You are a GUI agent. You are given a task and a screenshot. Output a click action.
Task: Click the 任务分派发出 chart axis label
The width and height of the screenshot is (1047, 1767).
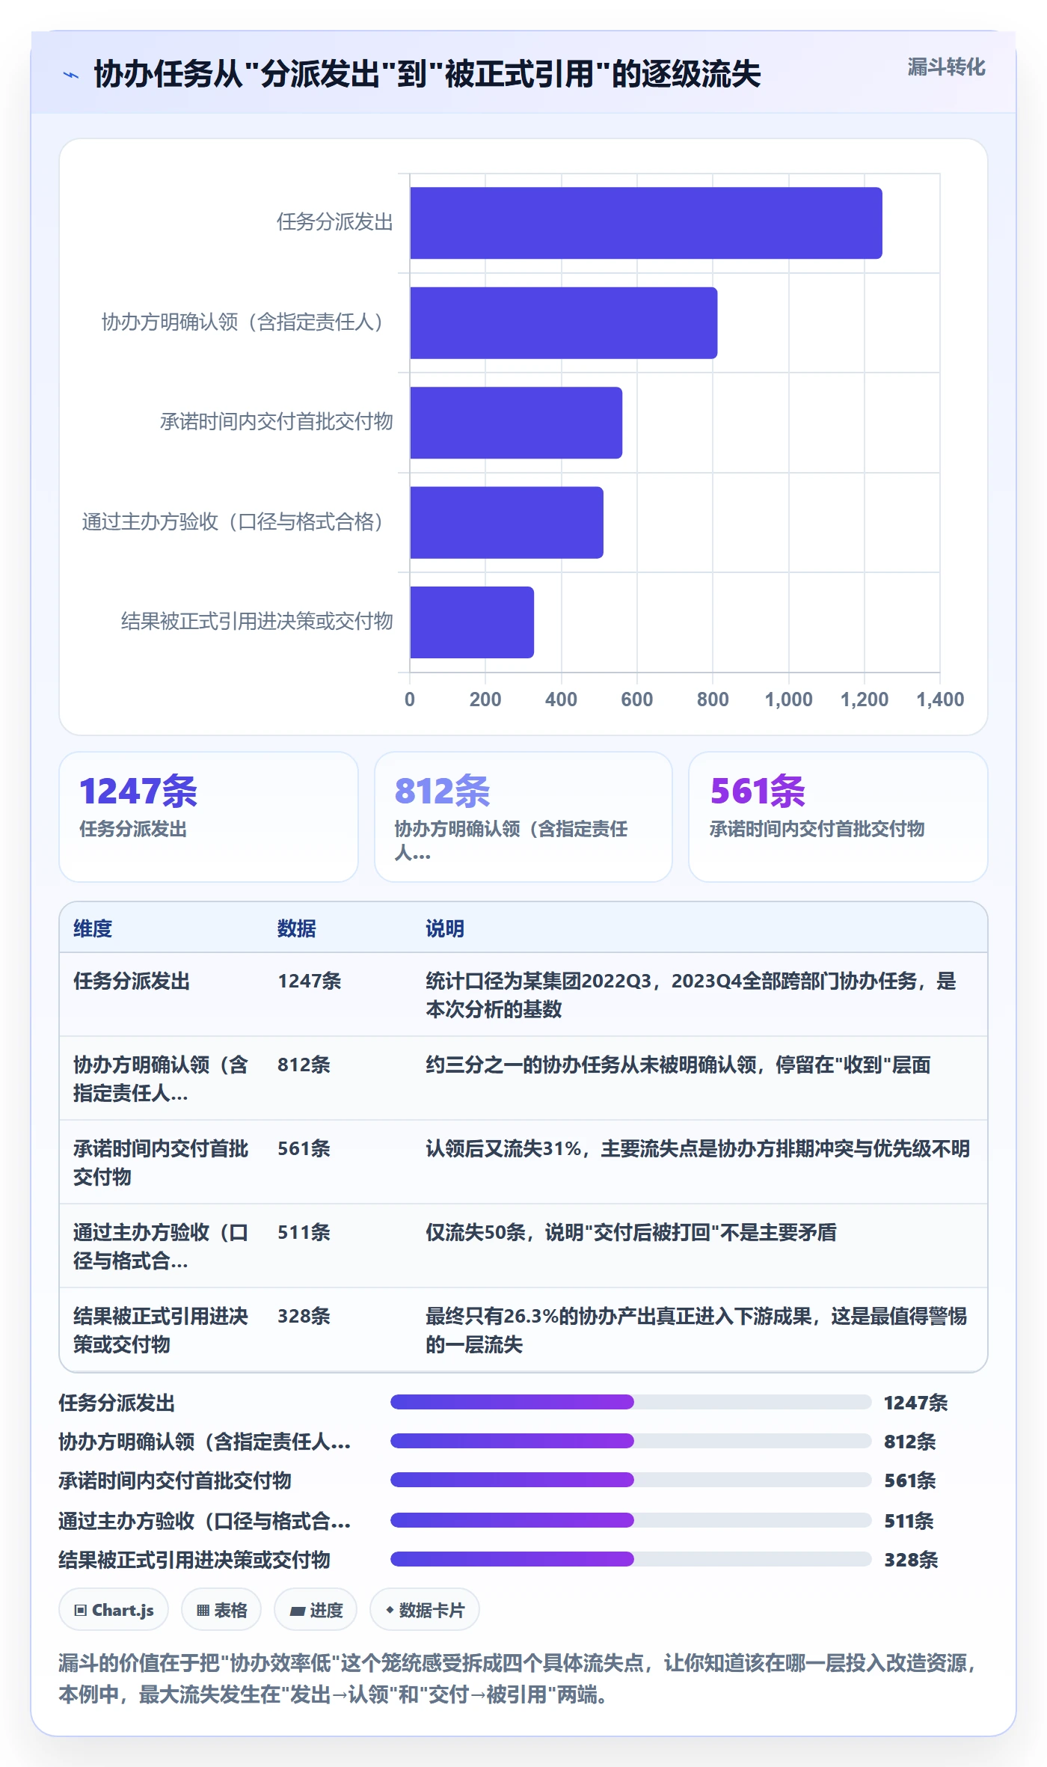(335, 222)
